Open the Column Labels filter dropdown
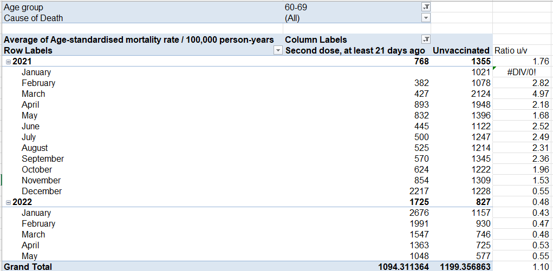The height and width of the screenshot is (271, 553). point(426,39)
